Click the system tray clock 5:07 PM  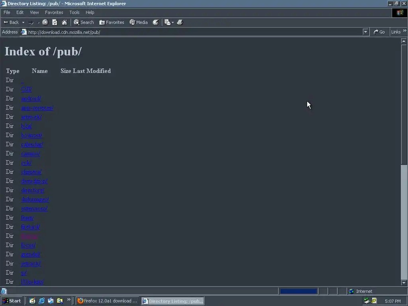tap(392, 301)
